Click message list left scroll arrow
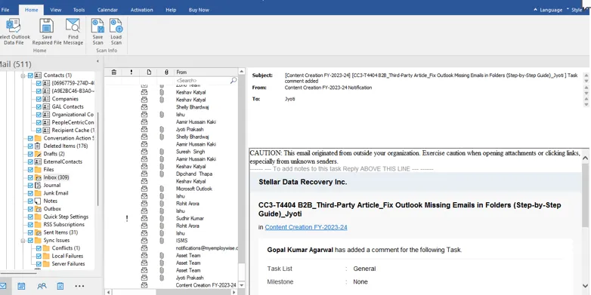Viewport: 591px width, 295px height. [x=109, y=292]
